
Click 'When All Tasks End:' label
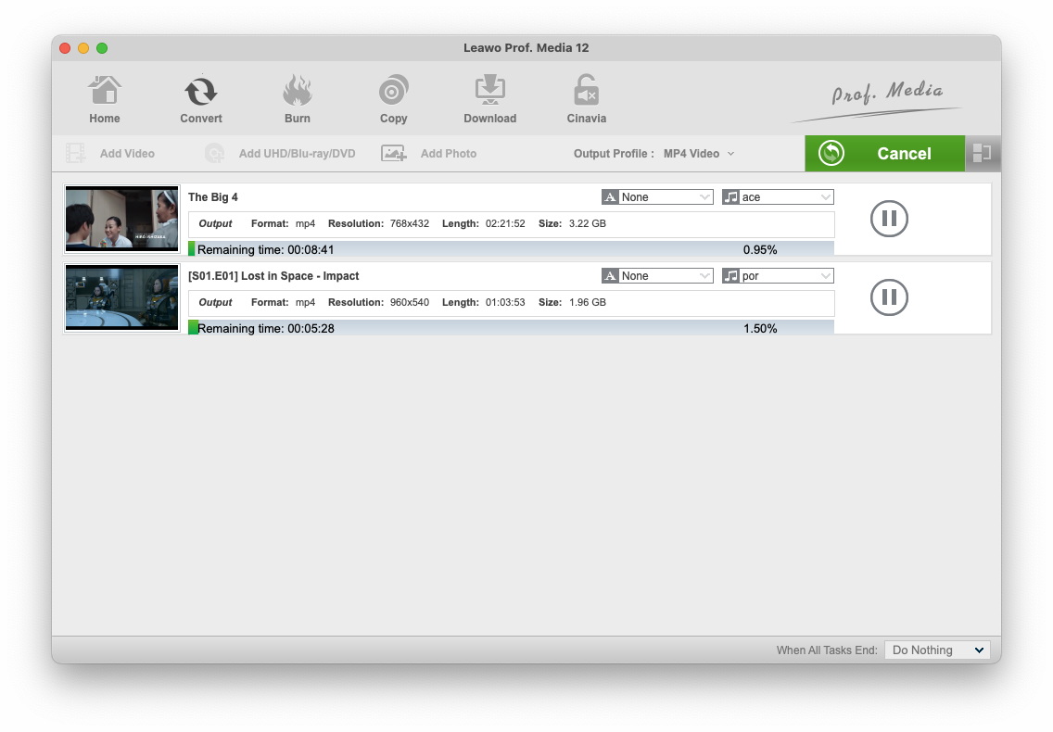[x=827, y=650]
